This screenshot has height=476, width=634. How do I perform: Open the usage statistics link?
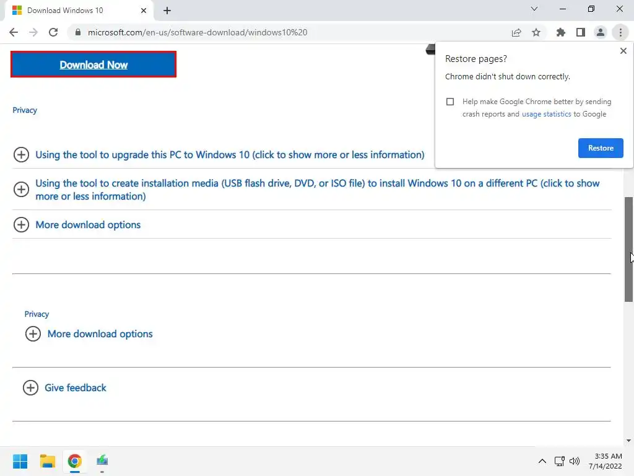pos(546,114)
